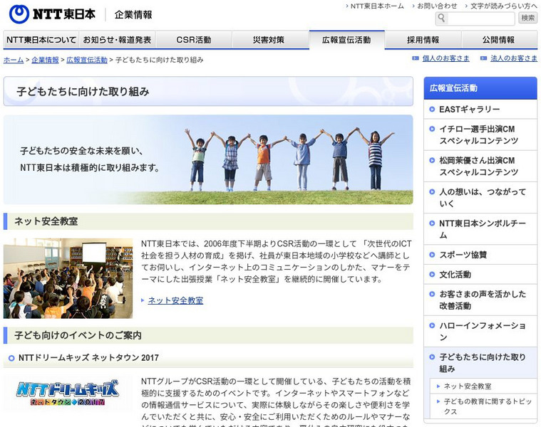This screenshot has height=427, width=541.
Task: Open 子どもの教育に関するトピックス sub-item
Action: coord(483,406)
